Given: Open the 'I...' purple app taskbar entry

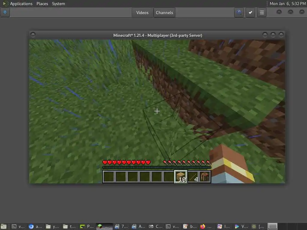Looking at the screenshot, I should (224, 226).
